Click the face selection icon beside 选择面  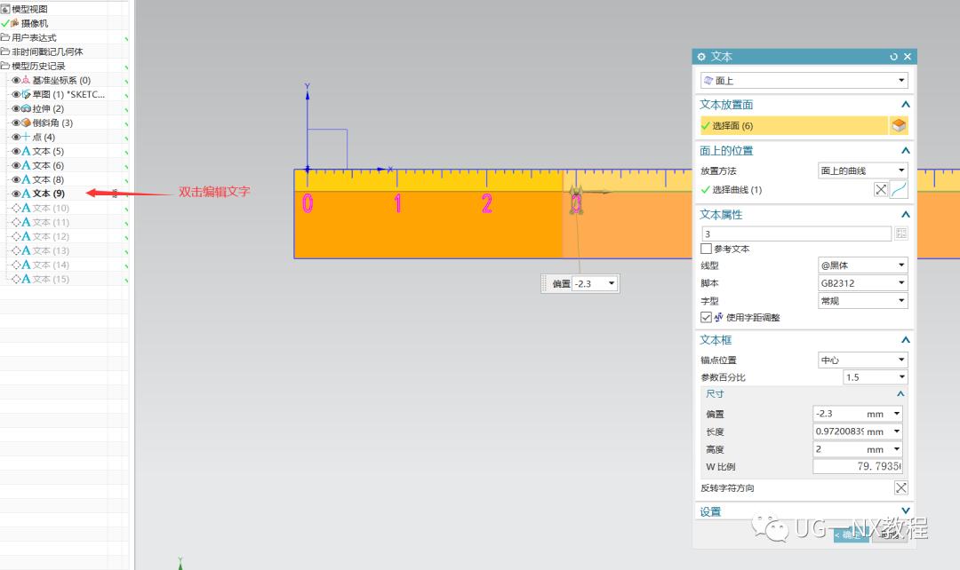(x=899, y=124)
